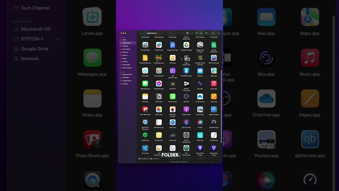Select andy home in Finder sidebar
The image size is (339, 191).
click(128, 40)
